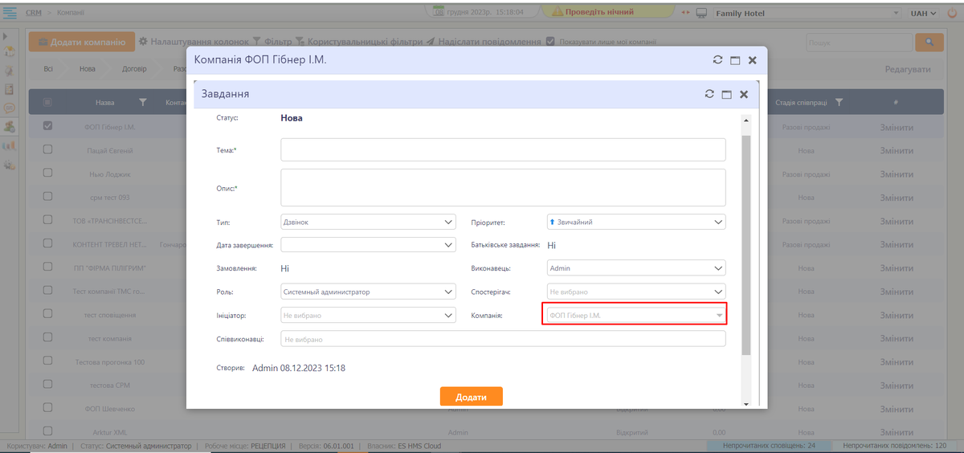
Task: Click the chat bubble icon in left sidebar
Action: click(10, 108)
